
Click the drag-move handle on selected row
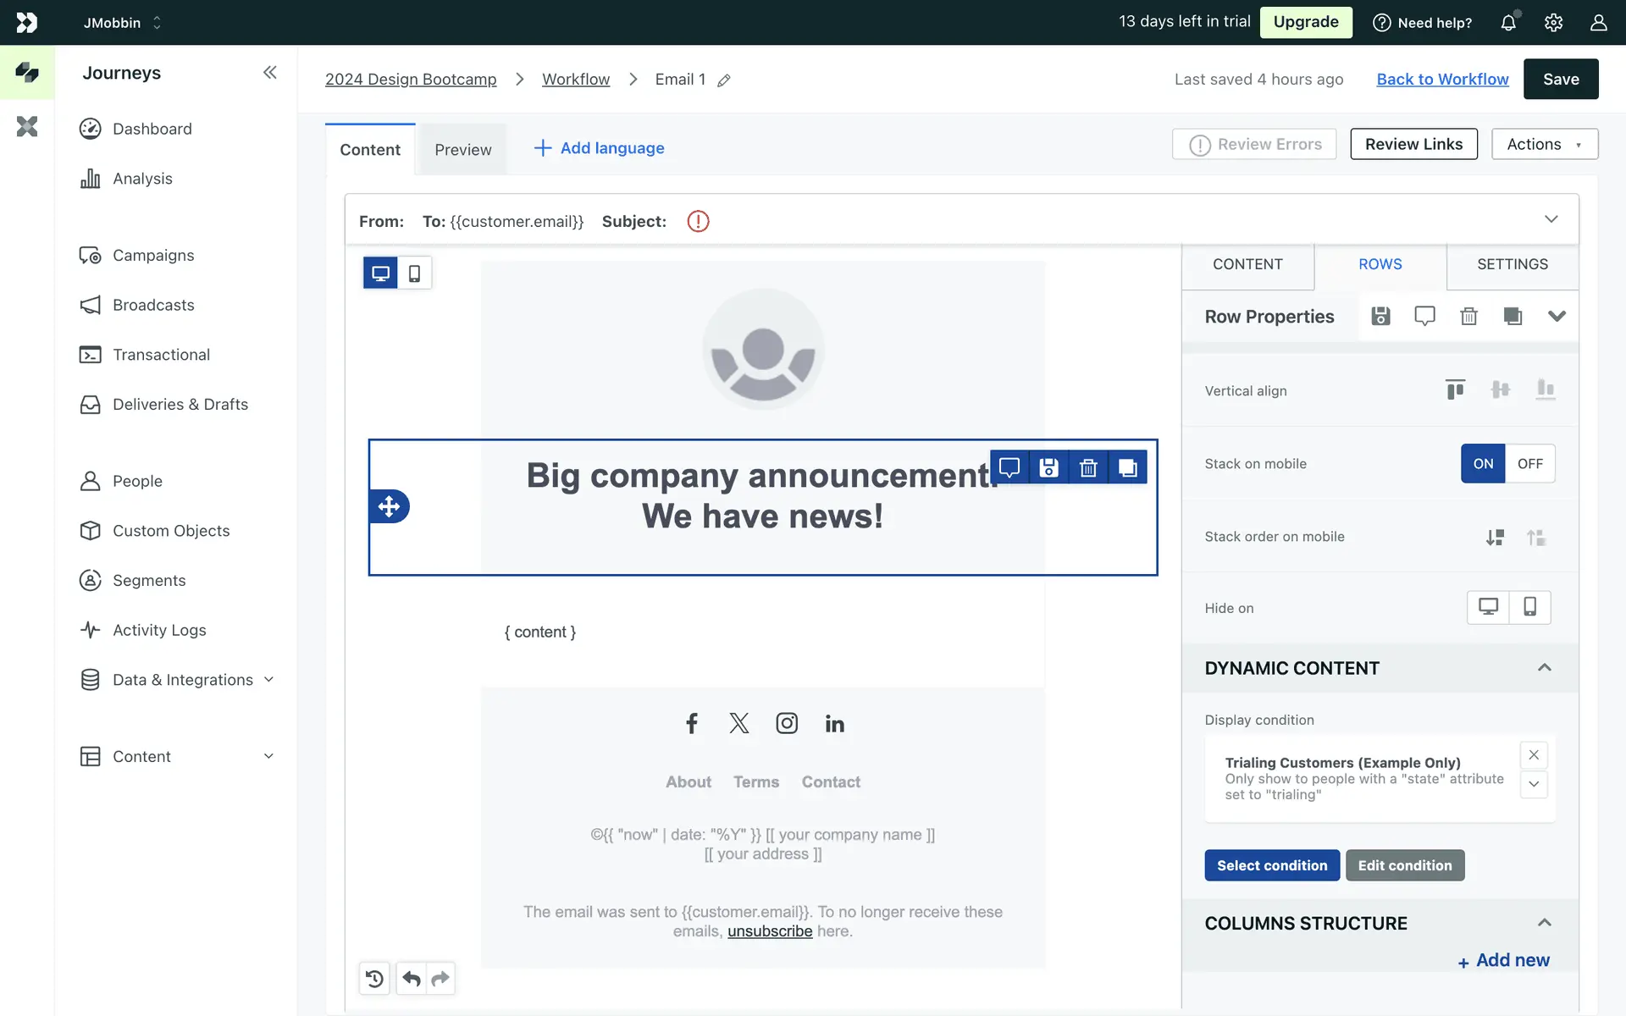(389, 506)
